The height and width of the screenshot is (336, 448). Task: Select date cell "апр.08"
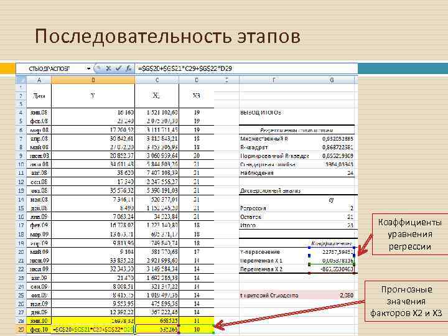pos(39,139)
